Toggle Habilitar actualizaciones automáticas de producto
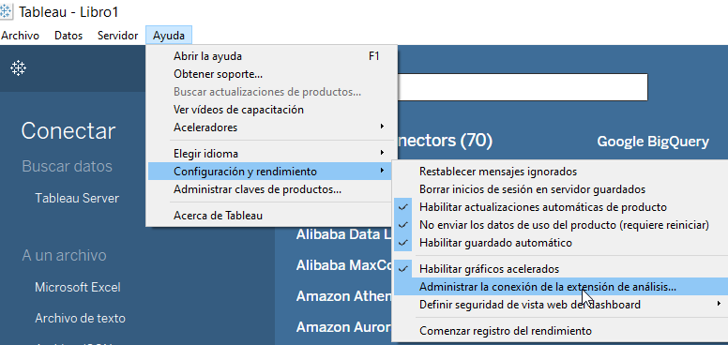Image resolution: width=728 pixels, height=345 pixels. [x=560, y=207]
